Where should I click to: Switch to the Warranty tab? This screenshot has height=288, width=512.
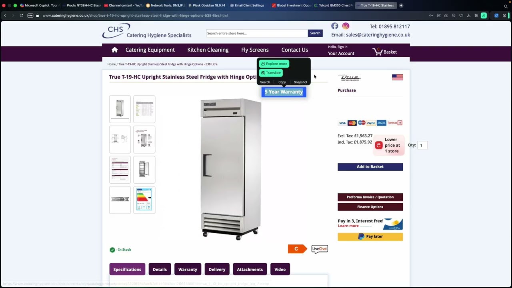pos(188,269)
